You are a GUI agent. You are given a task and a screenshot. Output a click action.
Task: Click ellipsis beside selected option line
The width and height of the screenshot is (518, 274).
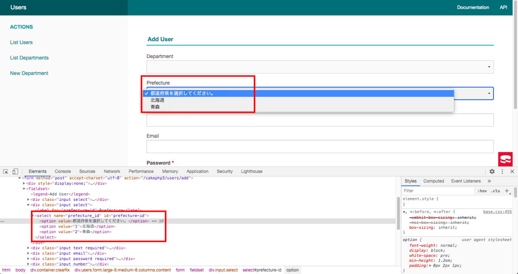pos(3,221)
